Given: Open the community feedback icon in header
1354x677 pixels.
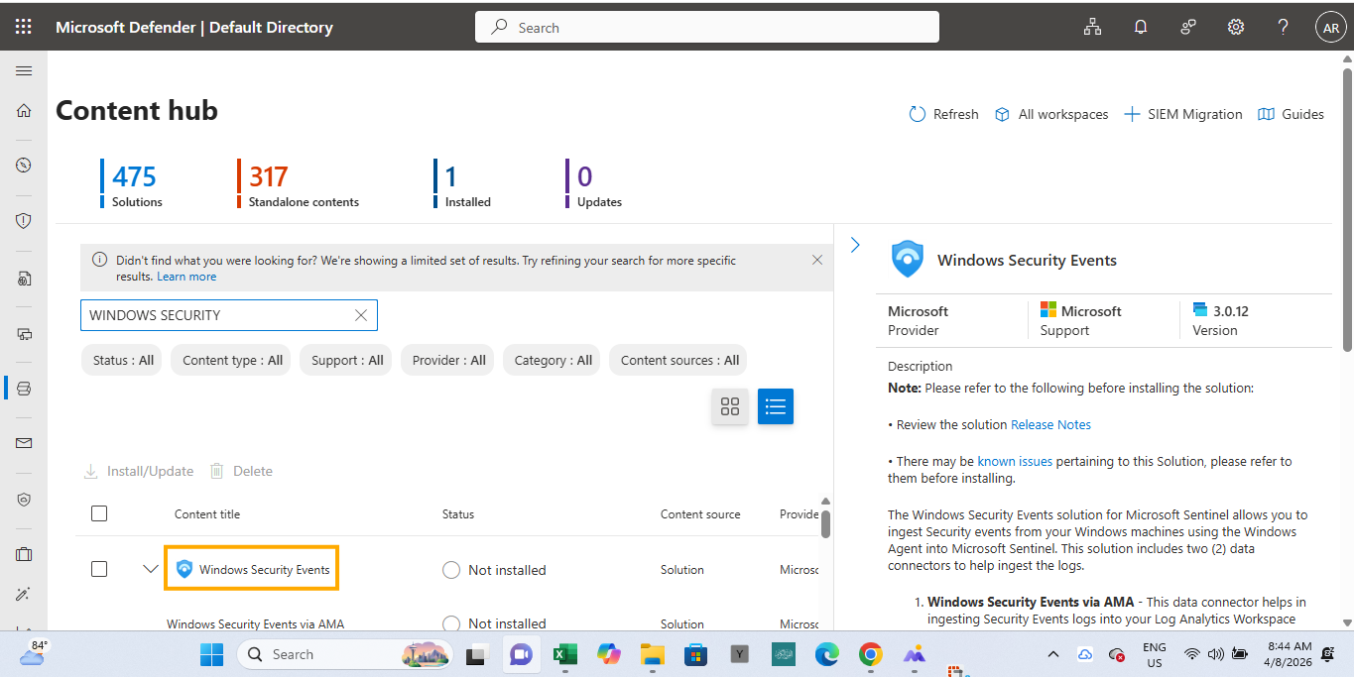Looking at the screenshot, I should pyautogui.click(x=1188, y=28).
